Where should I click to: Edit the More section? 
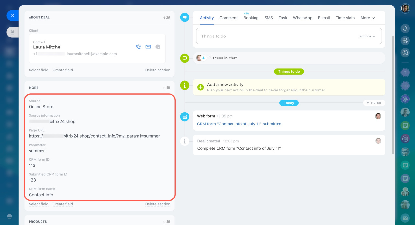click(x=167, y=88)
